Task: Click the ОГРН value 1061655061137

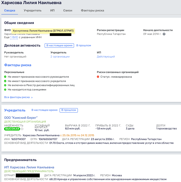Action: click(48, 139)
